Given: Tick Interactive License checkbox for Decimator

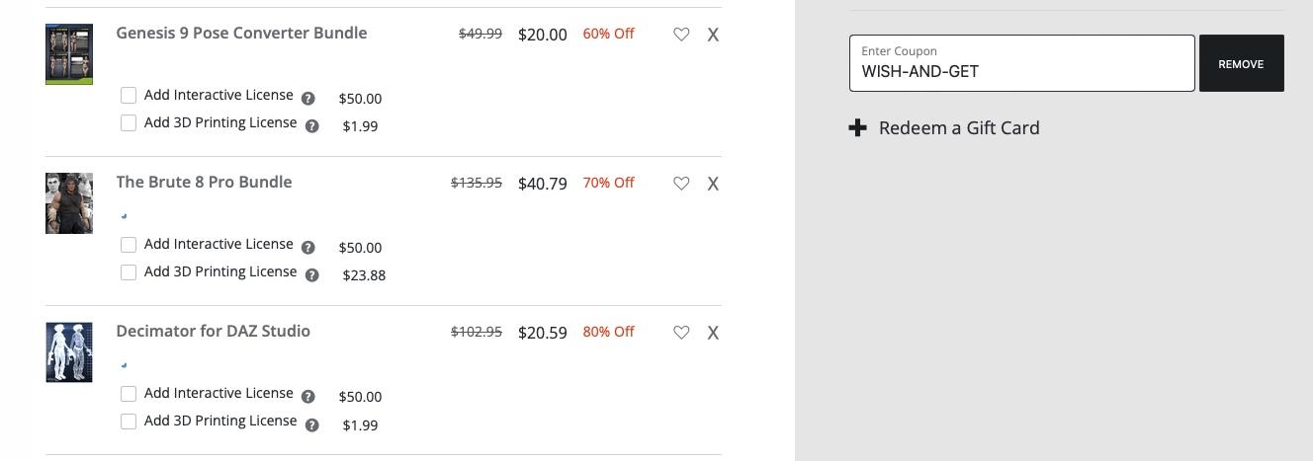Looking at the screenshot, I should (129, 394).
